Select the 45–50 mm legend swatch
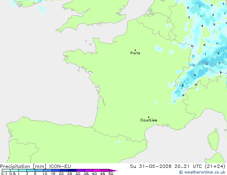227x175 pixels. [x=105, y=170]
